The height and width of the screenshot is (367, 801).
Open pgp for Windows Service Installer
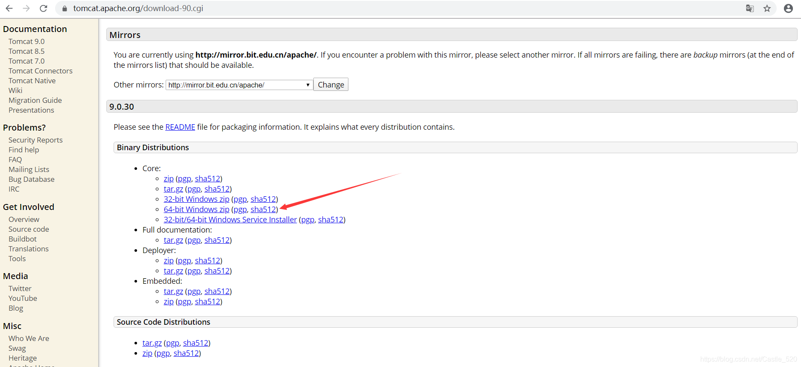click(x=308, y=219)
